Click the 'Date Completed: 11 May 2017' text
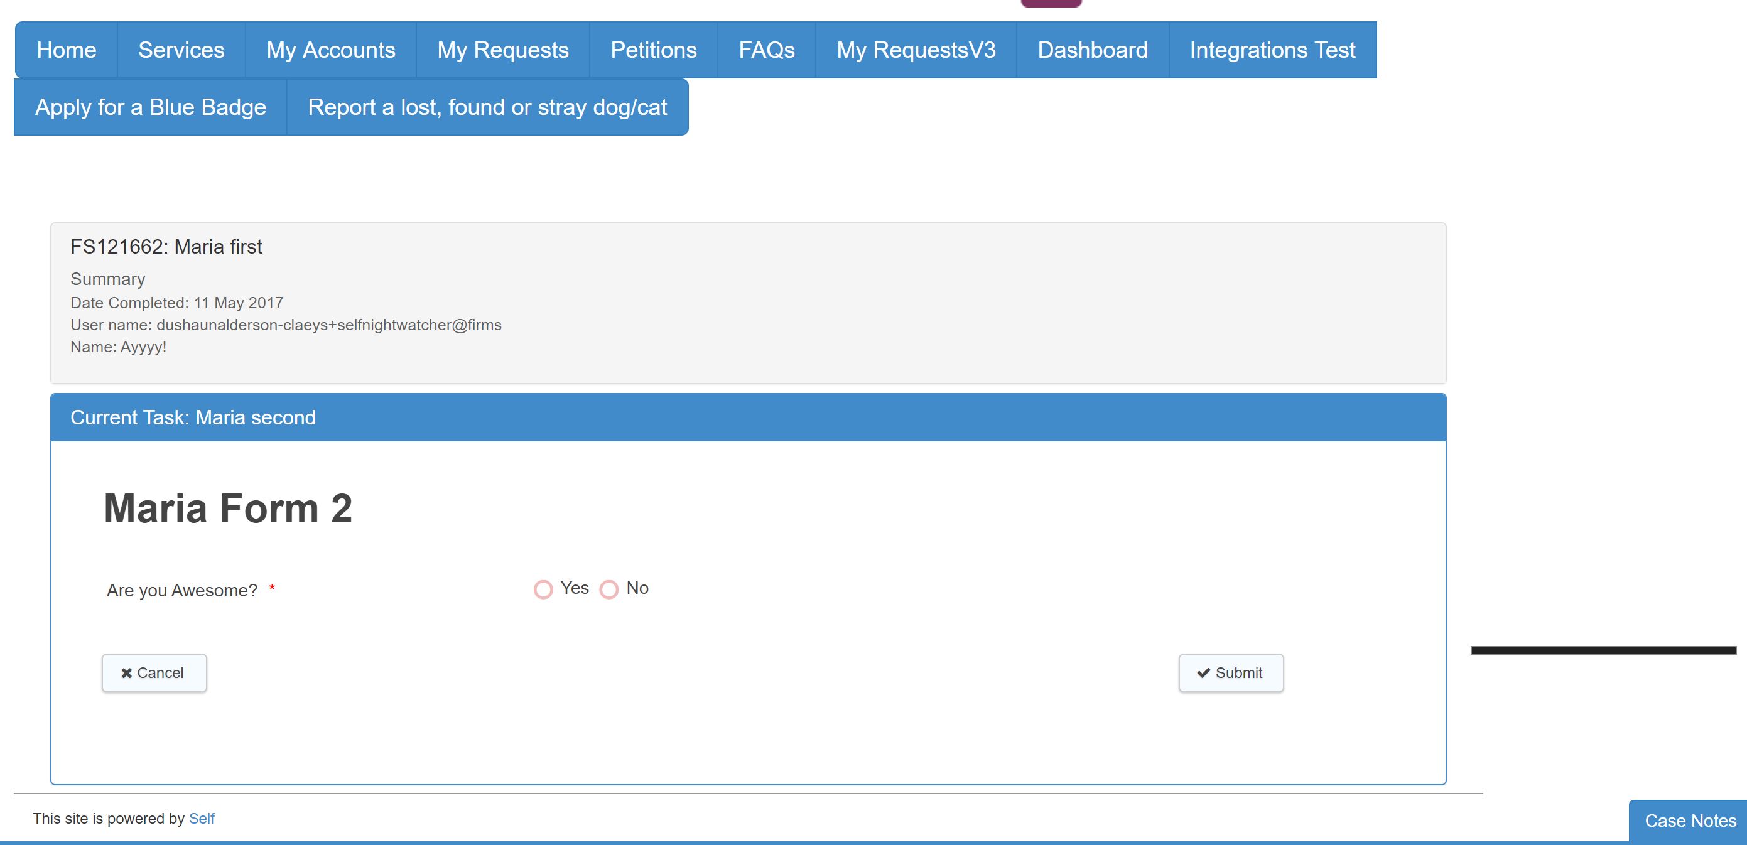This screenshot has height=845, width=1747. coord(177,303)
